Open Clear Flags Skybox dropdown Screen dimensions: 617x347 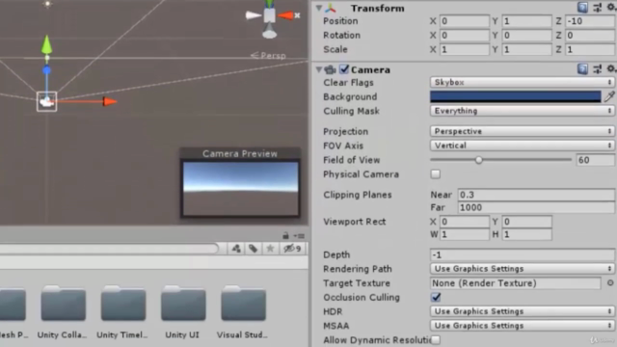coord(523,82)
